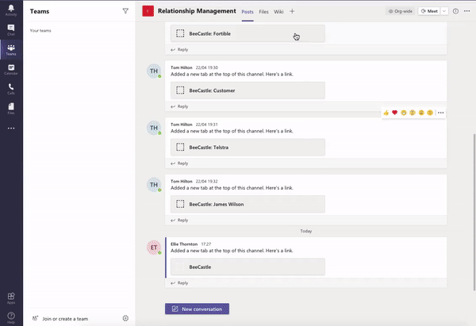Viewport: 476px width, 326px height.
Task: Open manage teams gear icon
Action: point(125,318)
